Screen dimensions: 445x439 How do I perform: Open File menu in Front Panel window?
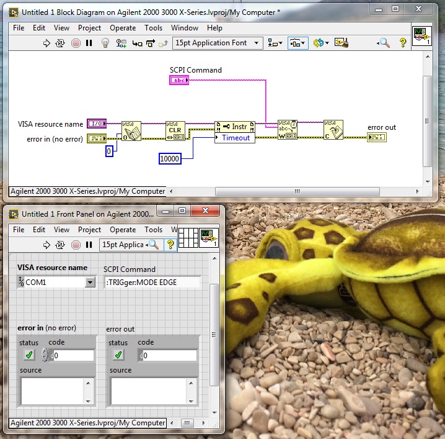[19, 230]
